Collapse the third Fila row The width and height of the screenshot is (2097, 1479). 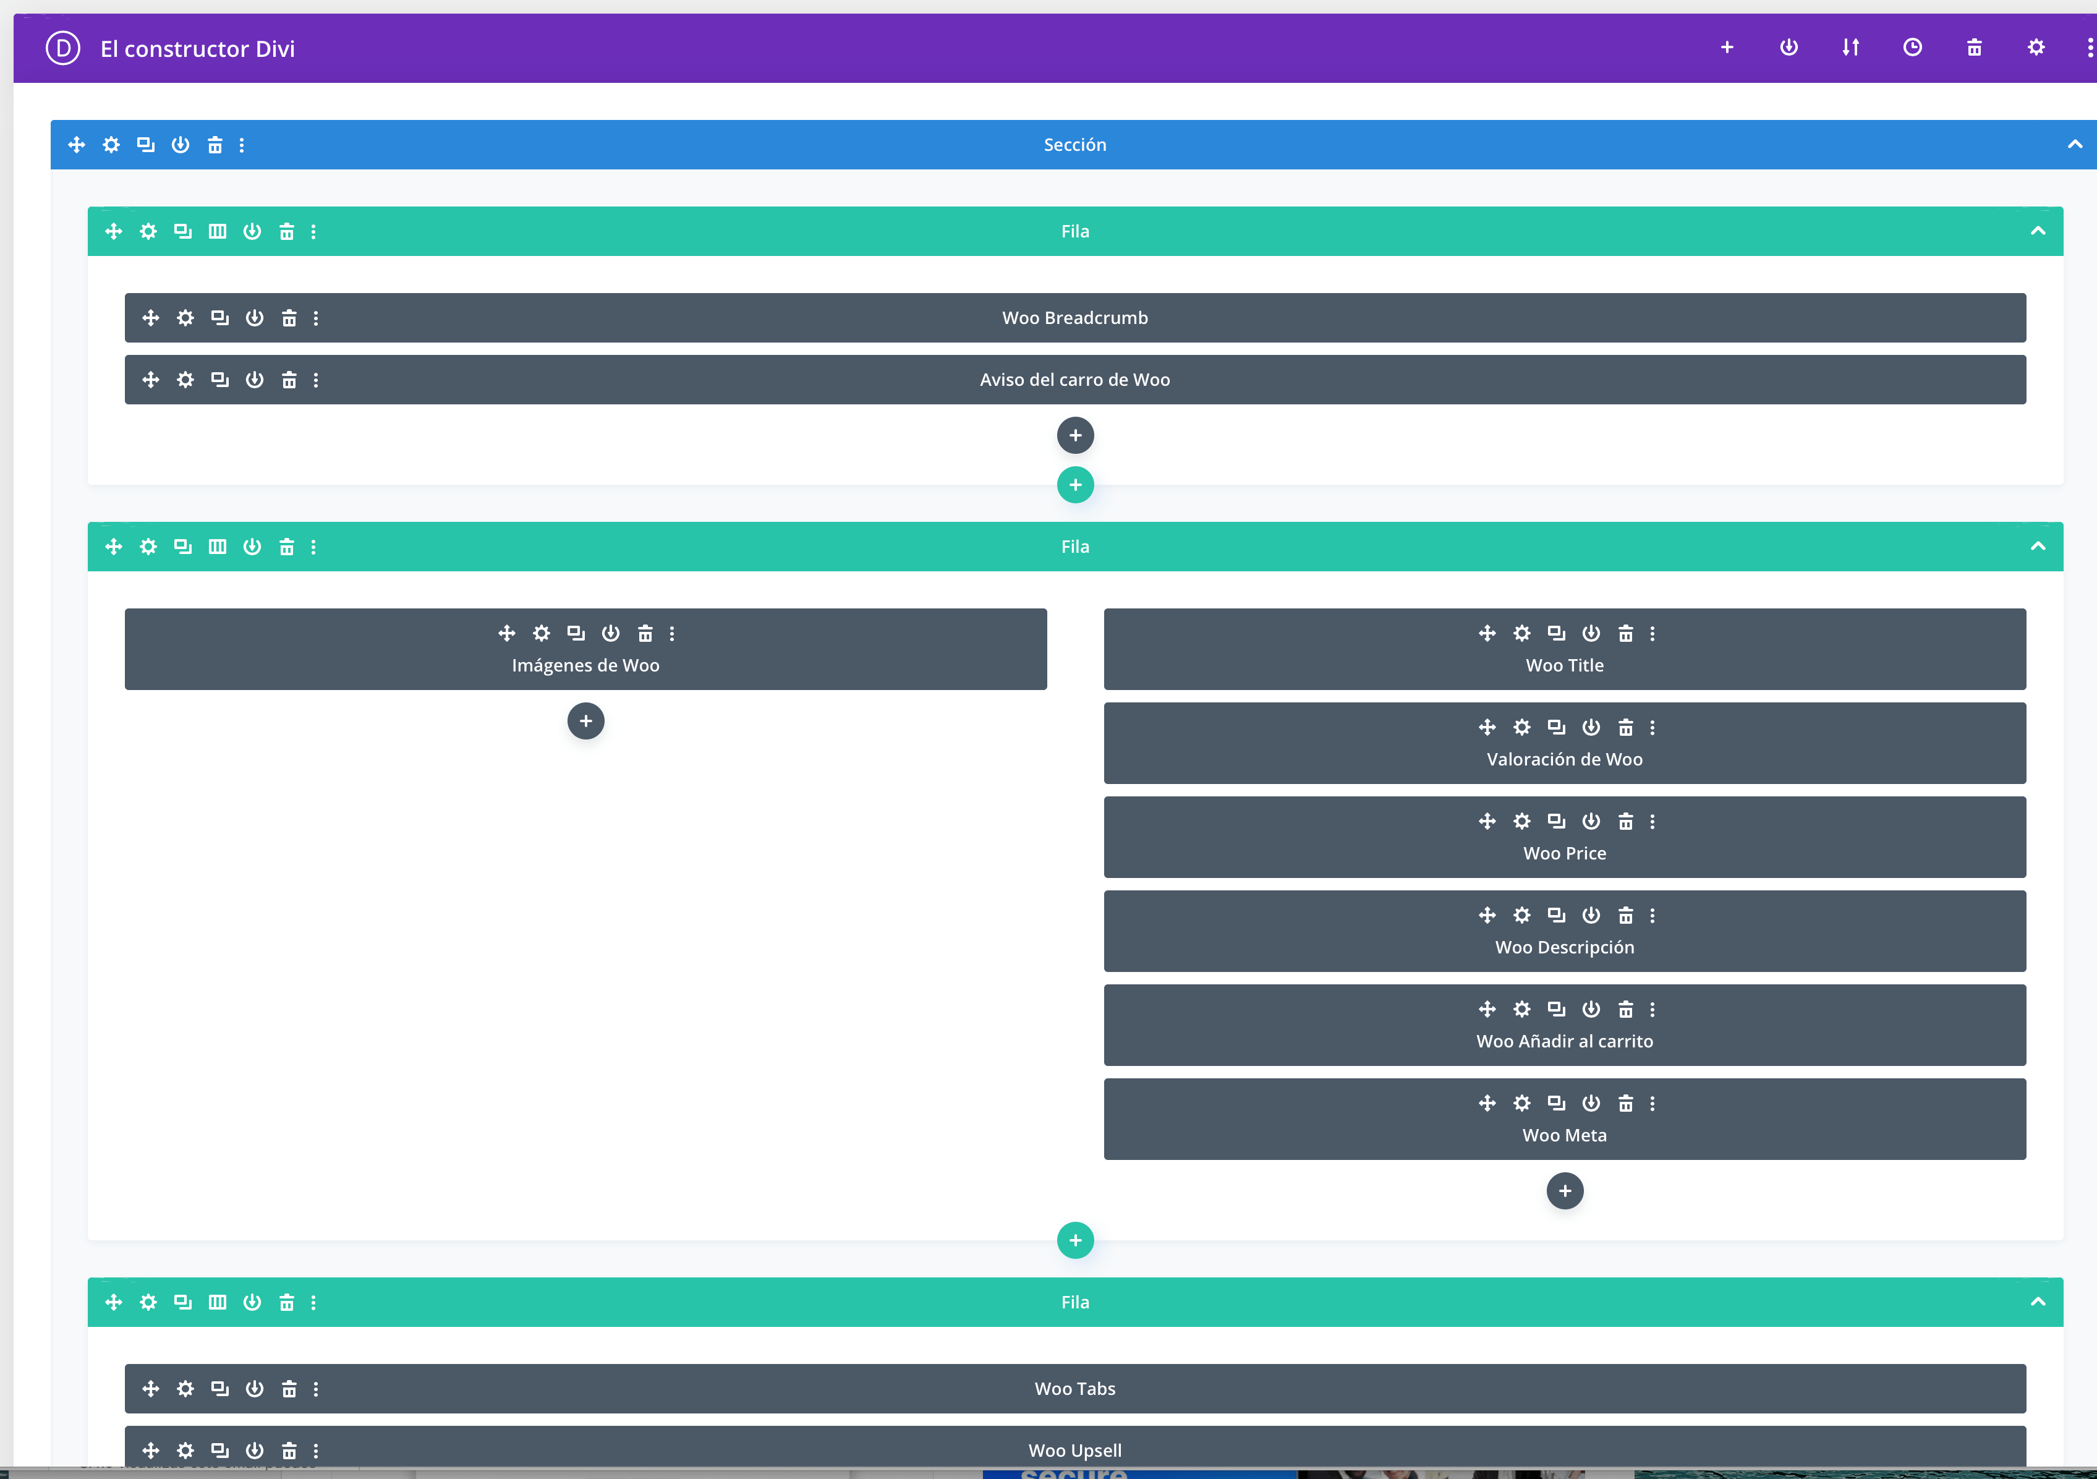tap(2038, 1302)
